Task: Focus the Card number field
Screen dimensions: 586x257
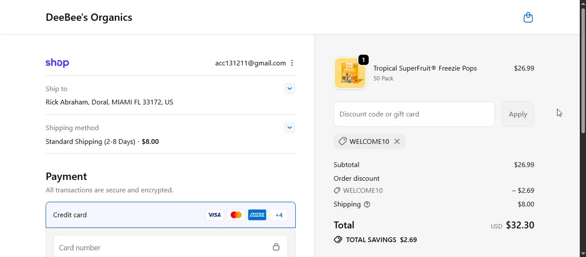Action: coord(171,246)
